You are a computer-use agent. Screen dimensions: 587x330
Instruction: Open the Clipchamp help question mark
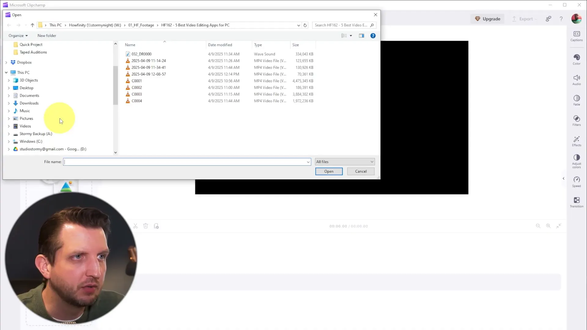tap(561, 19)
